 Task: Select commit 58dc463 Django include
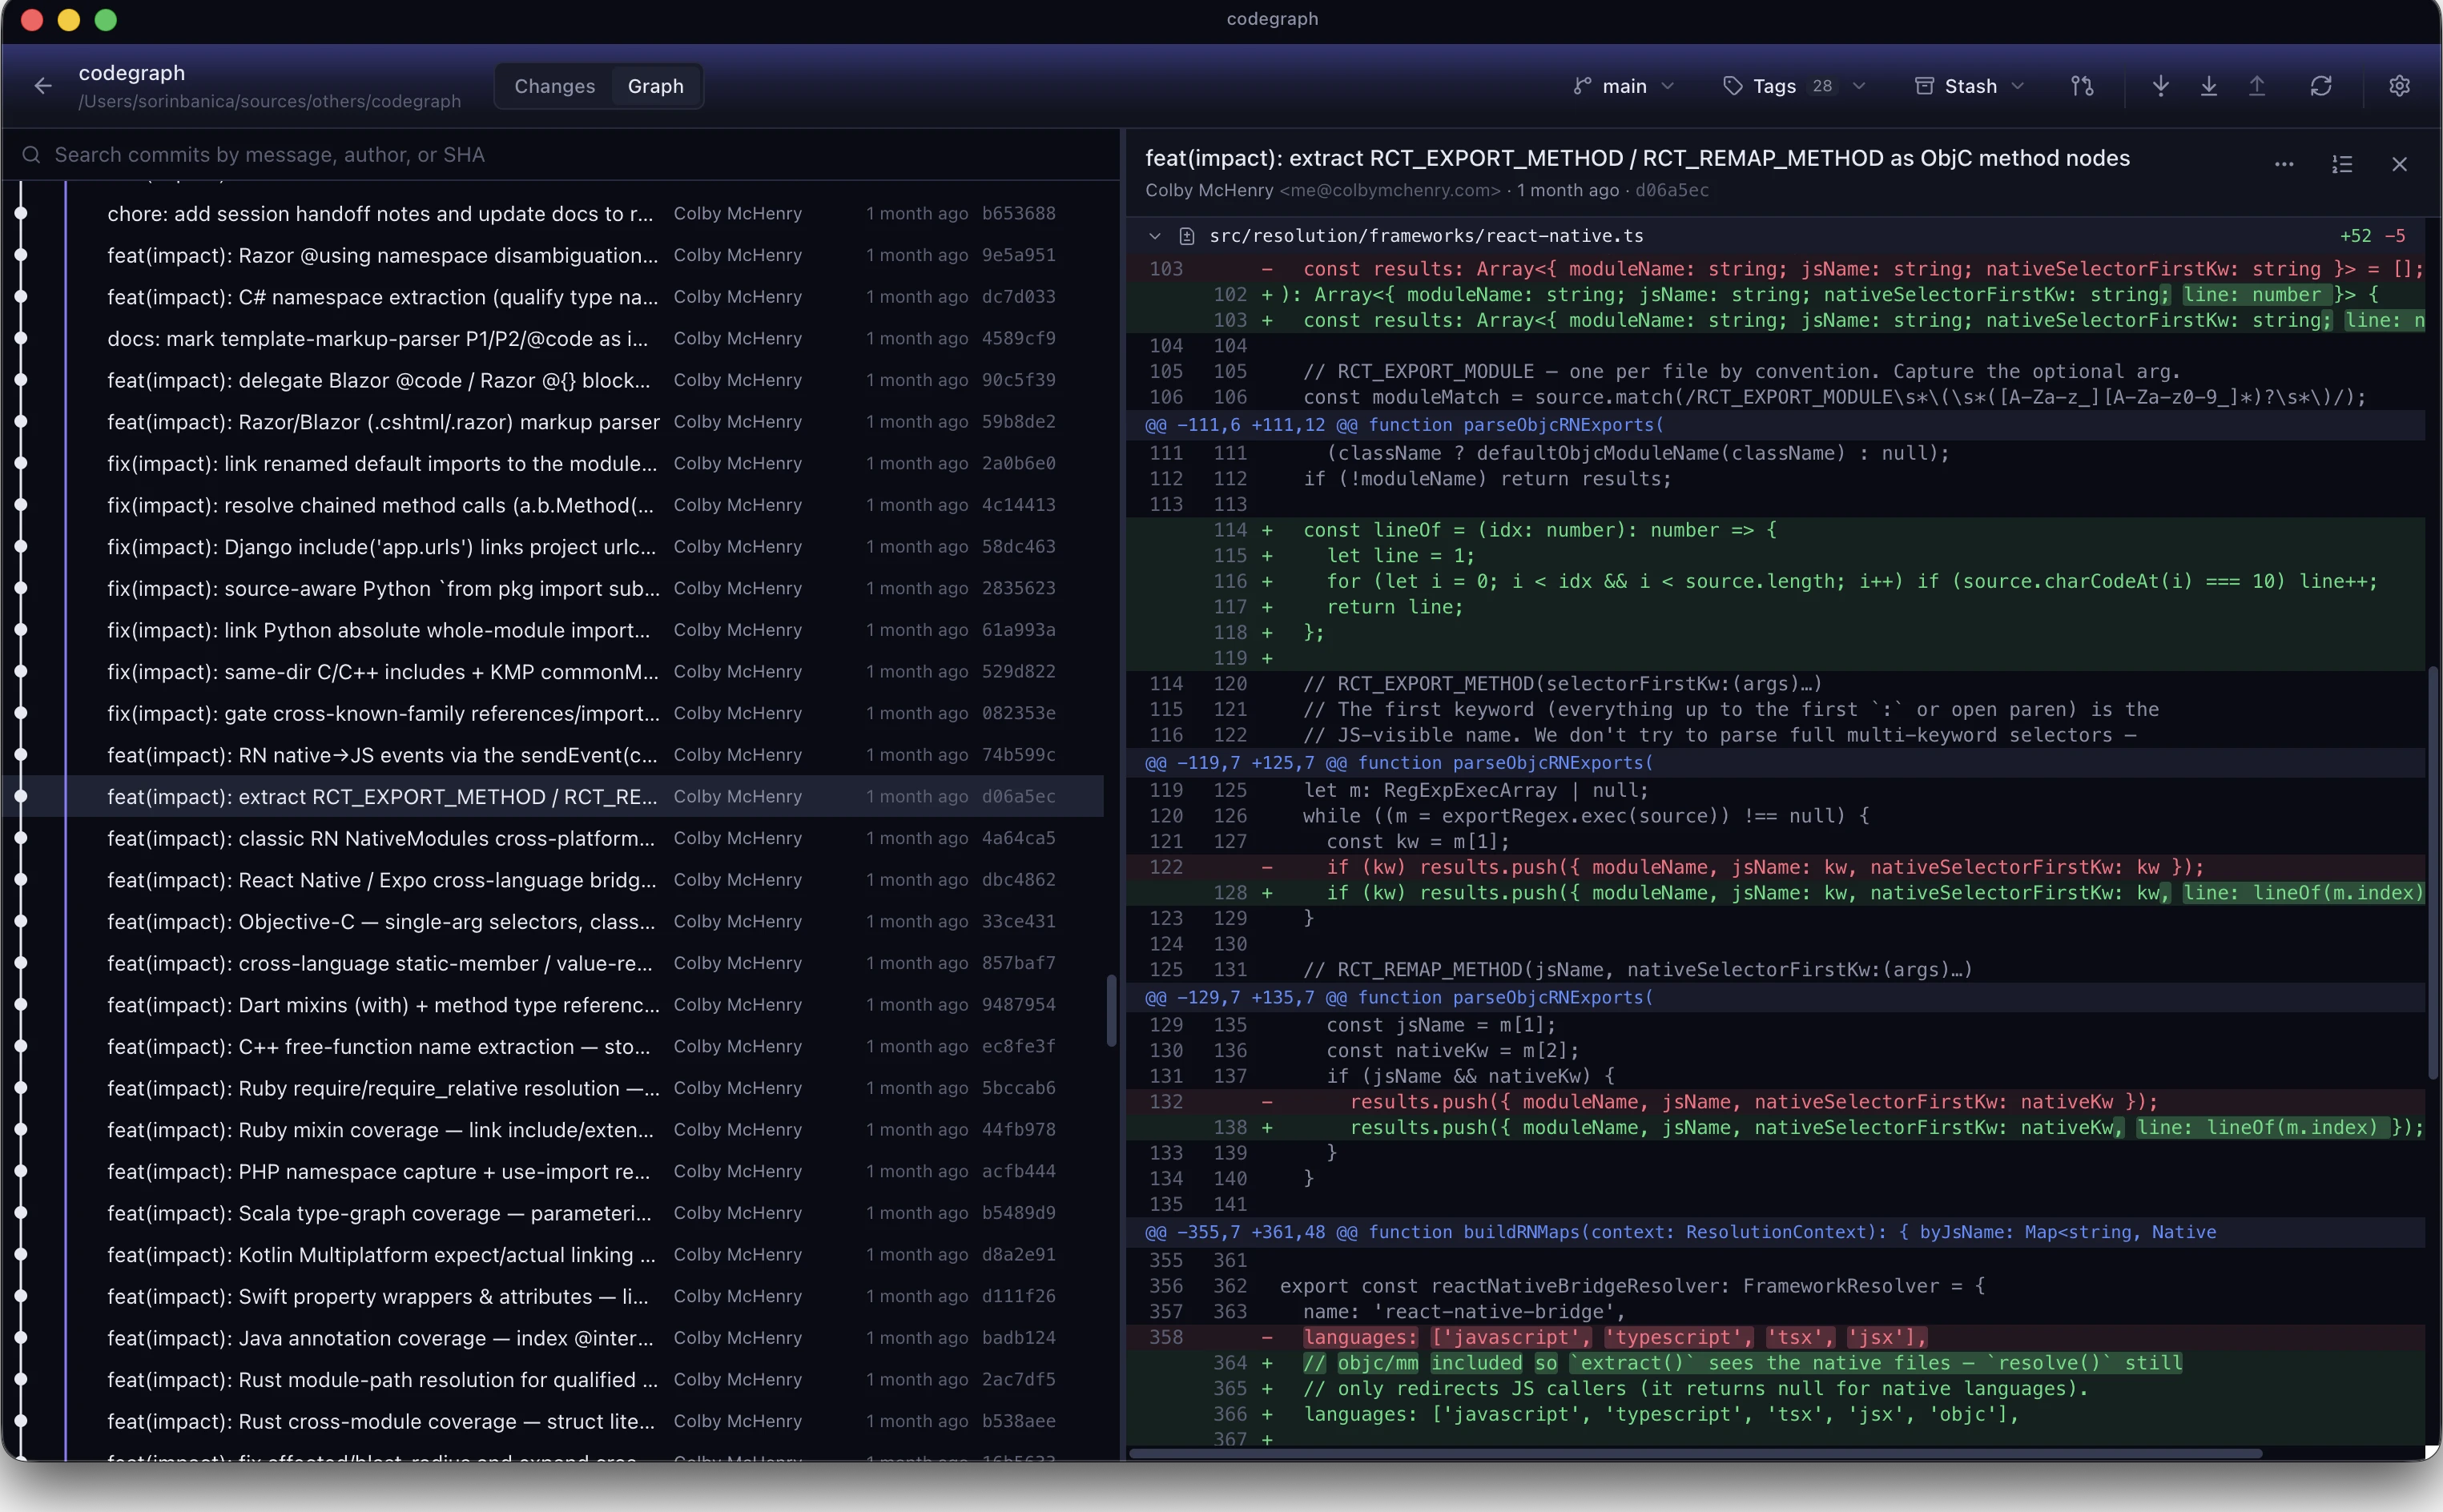tap(552, 547)
